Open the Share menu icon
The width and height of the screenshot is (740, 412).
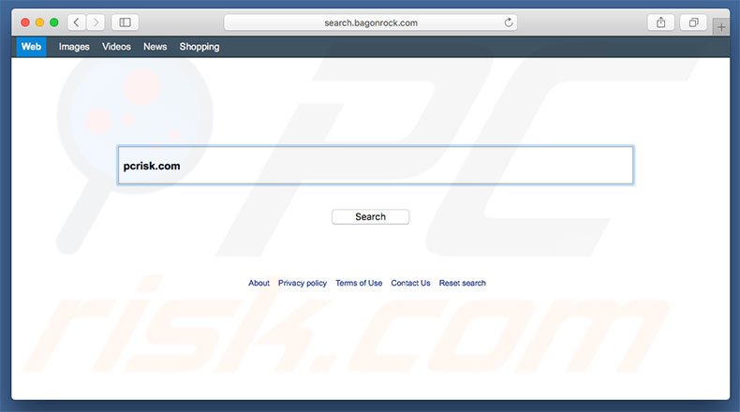(x=660, y=22)
